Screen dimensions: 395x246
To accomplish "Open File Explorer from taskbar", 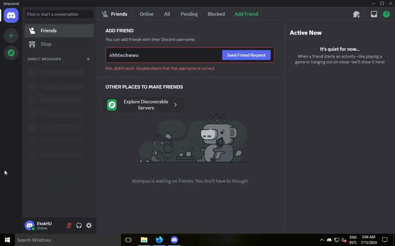I will point(144,240).
